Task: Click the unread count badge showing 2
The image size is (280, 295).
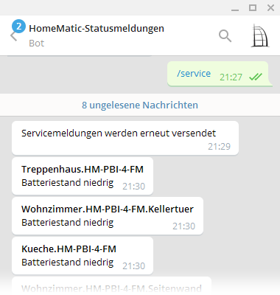Action: coord(18,26)
